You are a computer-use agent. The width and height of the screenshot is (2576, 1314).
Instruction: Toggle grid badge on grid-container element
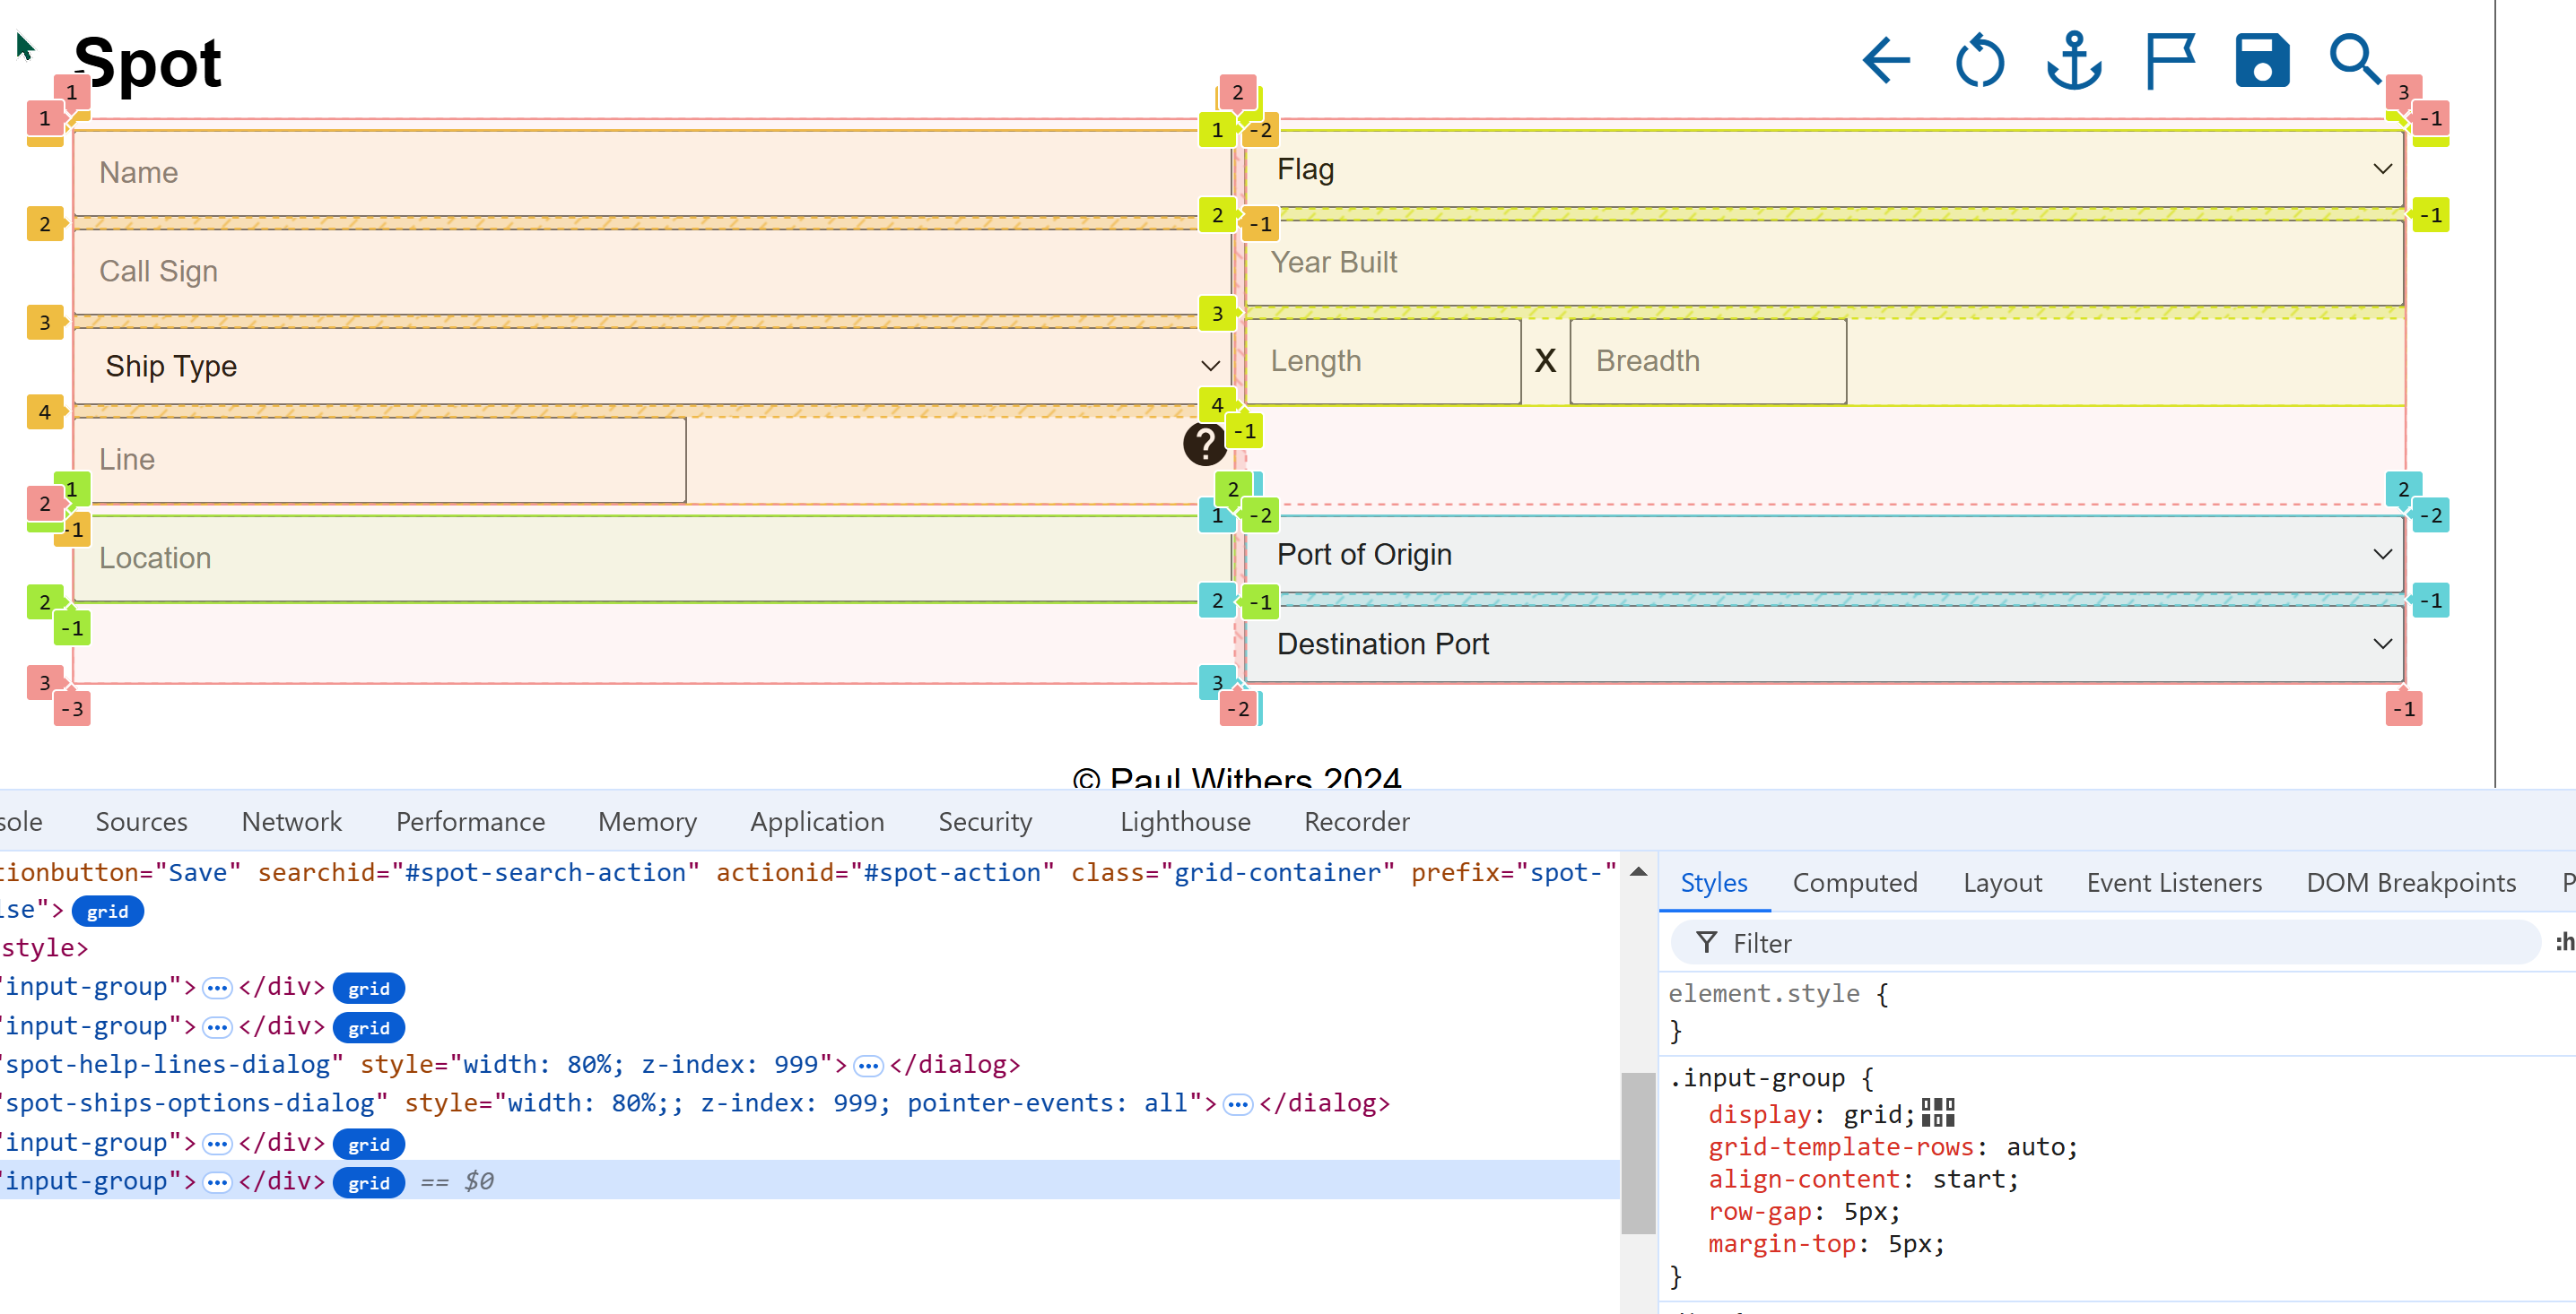108,912
